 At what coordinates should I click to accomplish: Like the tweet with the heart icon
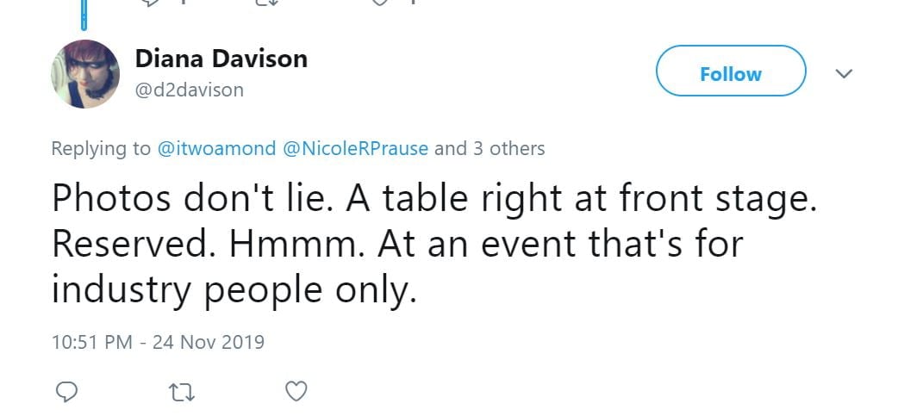[x=296, y=392]
